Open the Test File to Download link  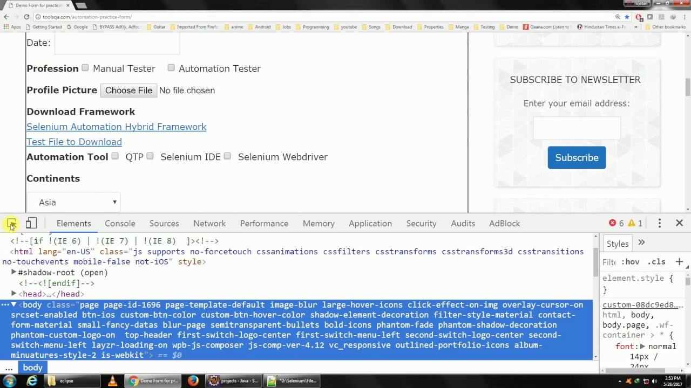[x=74, y=142]
